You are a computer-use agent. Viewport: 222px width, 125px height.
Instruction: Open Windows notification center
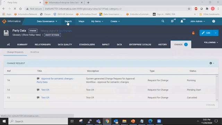pyautogui.click(x=216, y=121)
